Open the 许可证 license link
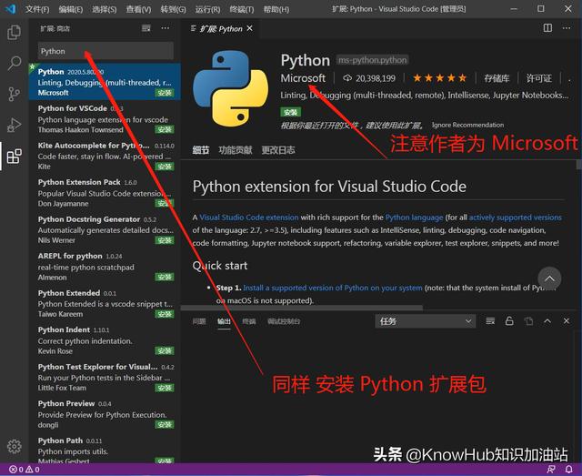 [x=538, y=78]
